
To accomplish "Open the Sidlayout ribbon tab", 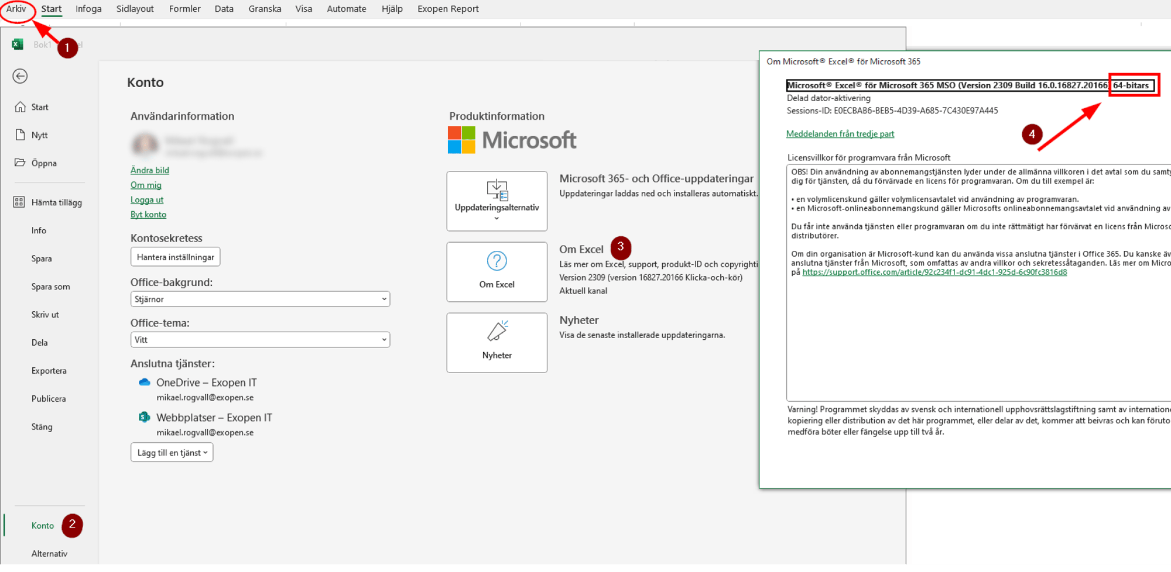I will (x=135, y=9).
